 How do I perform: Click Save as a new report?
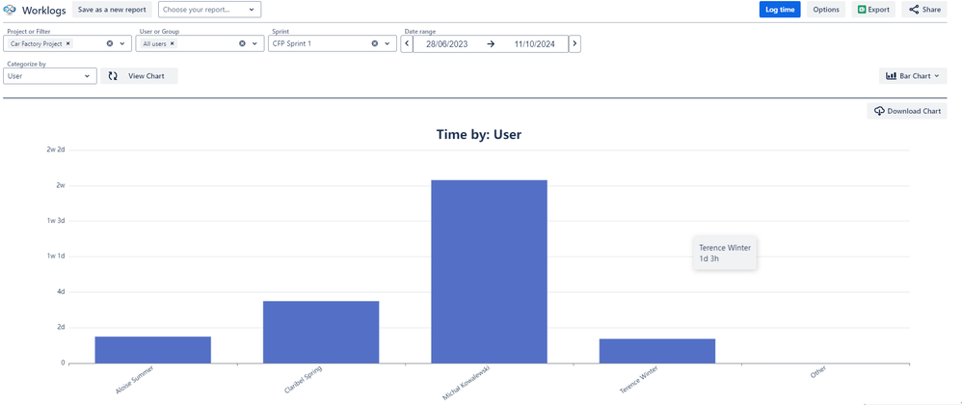point(112,10)
